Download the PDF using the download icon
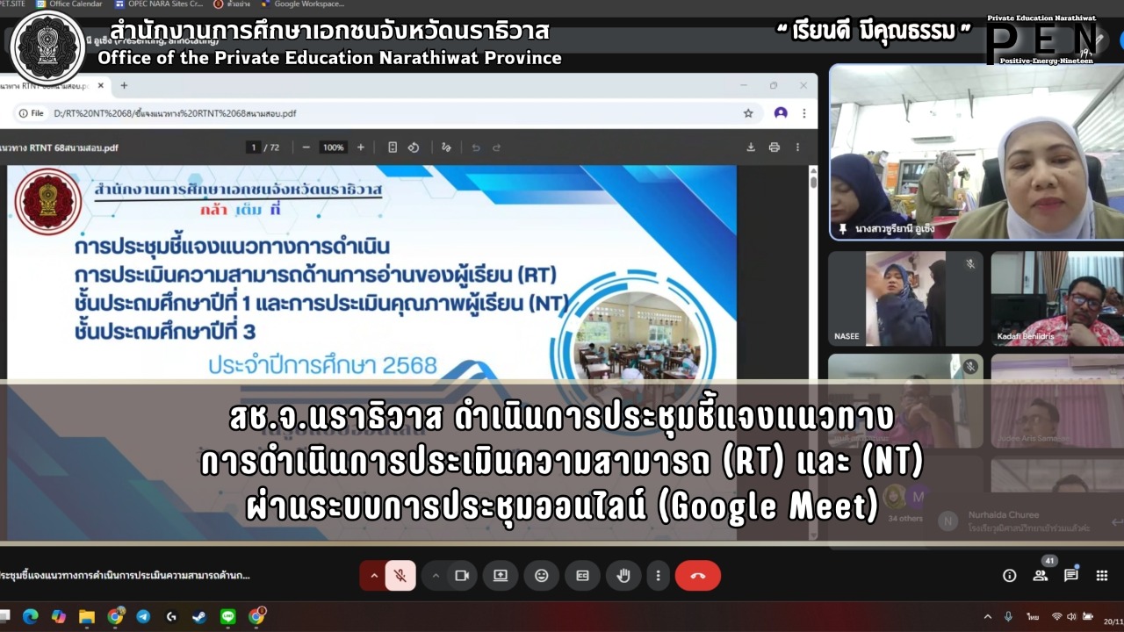The height and width of the screenshot is (632, 1124). (751, 147)
